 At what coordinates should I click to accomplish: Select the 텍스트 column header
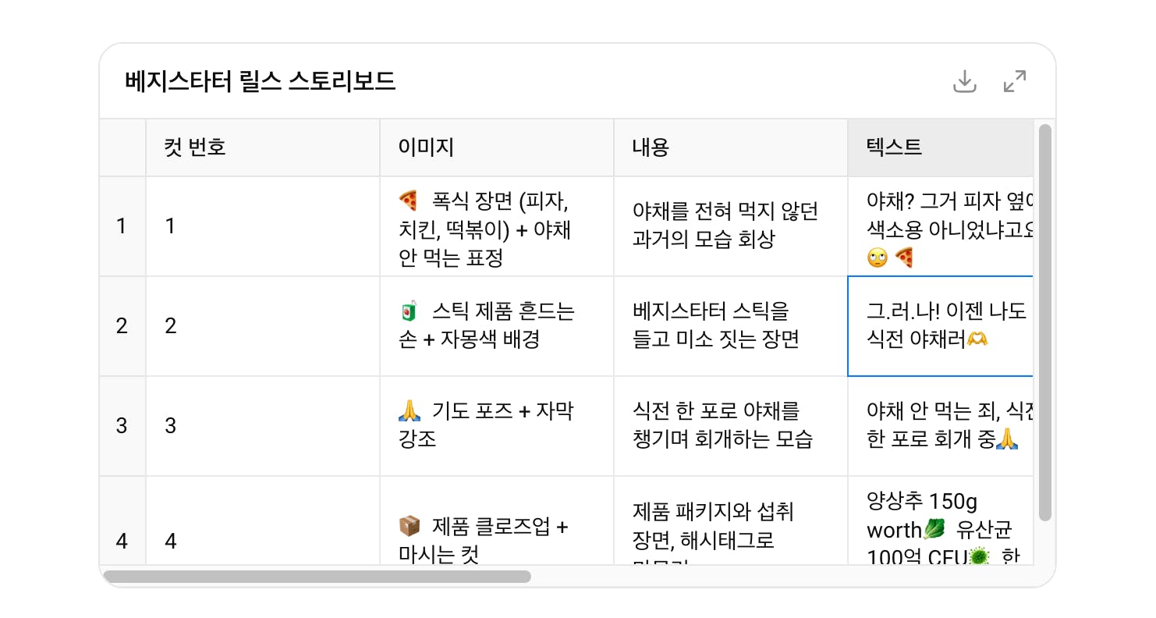tap(941, 147)
